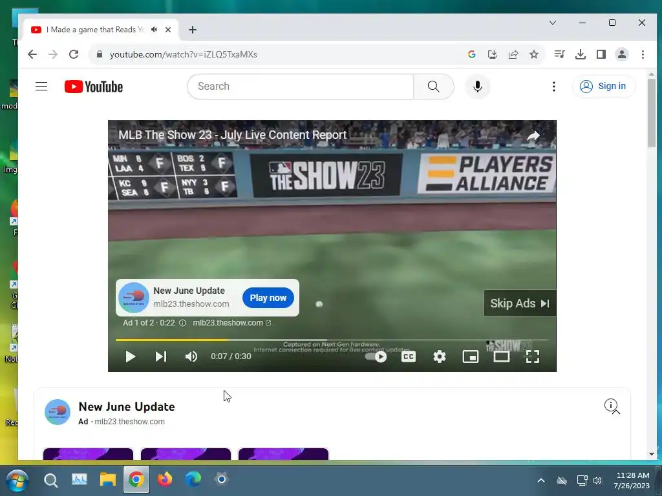Viewport: 662px width, 496px height.
Task: Open Chrome profile avatar
Action: tap(621, 54)
